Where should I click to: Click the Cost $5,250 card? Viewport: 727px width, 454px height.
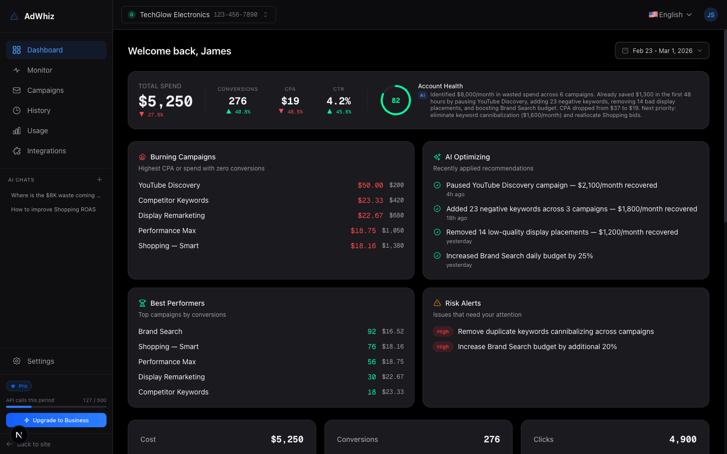click(222, 438)
